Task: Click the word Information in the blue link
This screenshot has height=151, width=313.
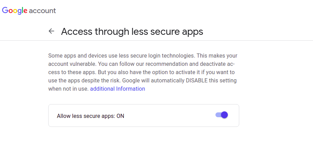Action: [x=131, y=89]
